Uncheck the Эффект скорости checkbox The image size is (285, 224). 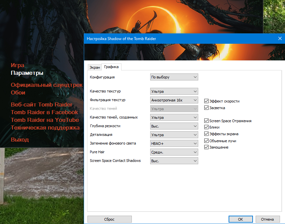click(206, 101)
